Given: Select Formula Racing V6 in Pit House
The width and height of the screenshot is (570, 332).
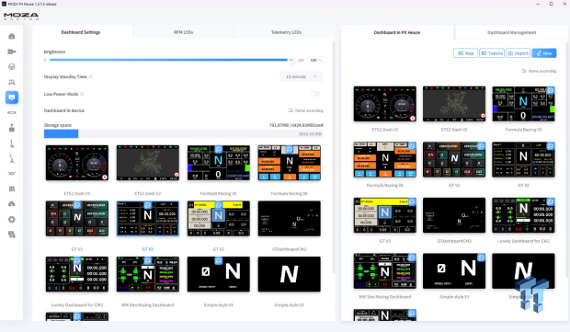Looking at the screenshot, I should pyautogui.click(x=385, y=160).
